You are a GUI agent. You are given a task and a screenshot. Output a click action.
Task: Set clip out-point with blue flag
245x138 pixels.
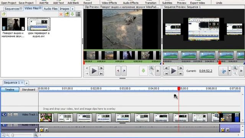[124, 71]
